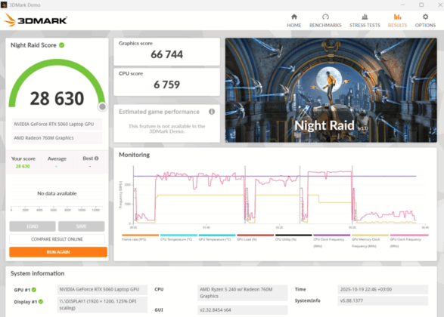Click the score gauge end knob
This screenshot has width=444, height=317.
[102, 106]
